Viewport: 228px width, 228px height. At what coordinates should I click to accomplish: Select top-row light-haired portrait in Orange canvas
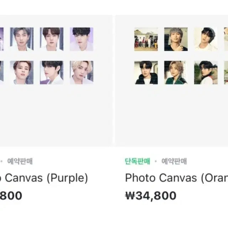(176, 39)
